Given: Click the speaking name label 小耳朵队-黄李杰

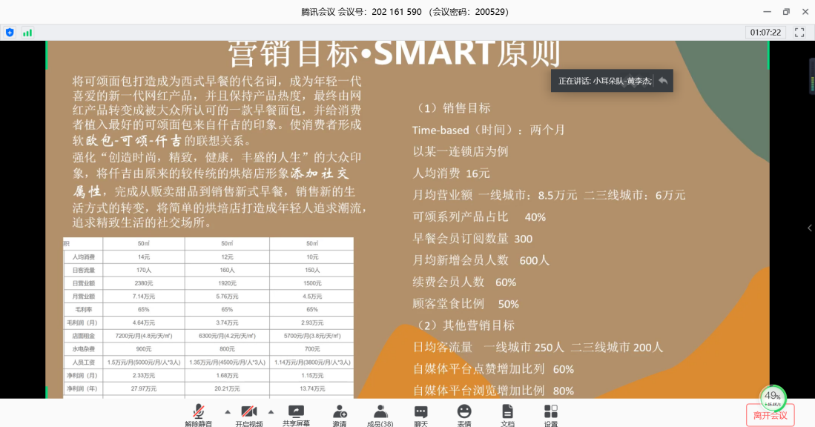Looking at the screenshot, I should (621, 81).
